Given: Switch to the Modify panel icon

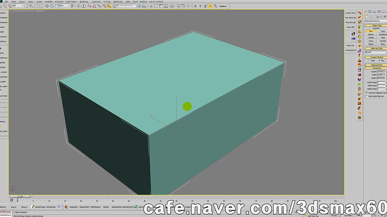Looking at the screenshot, I should point(370,11).
